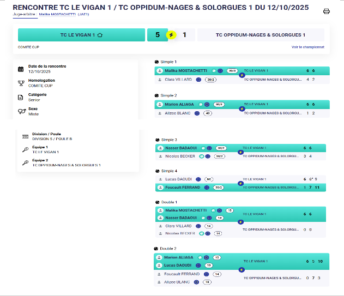
Task: Click the tennis ball icon beside Double 2
Action: point(157,248)
